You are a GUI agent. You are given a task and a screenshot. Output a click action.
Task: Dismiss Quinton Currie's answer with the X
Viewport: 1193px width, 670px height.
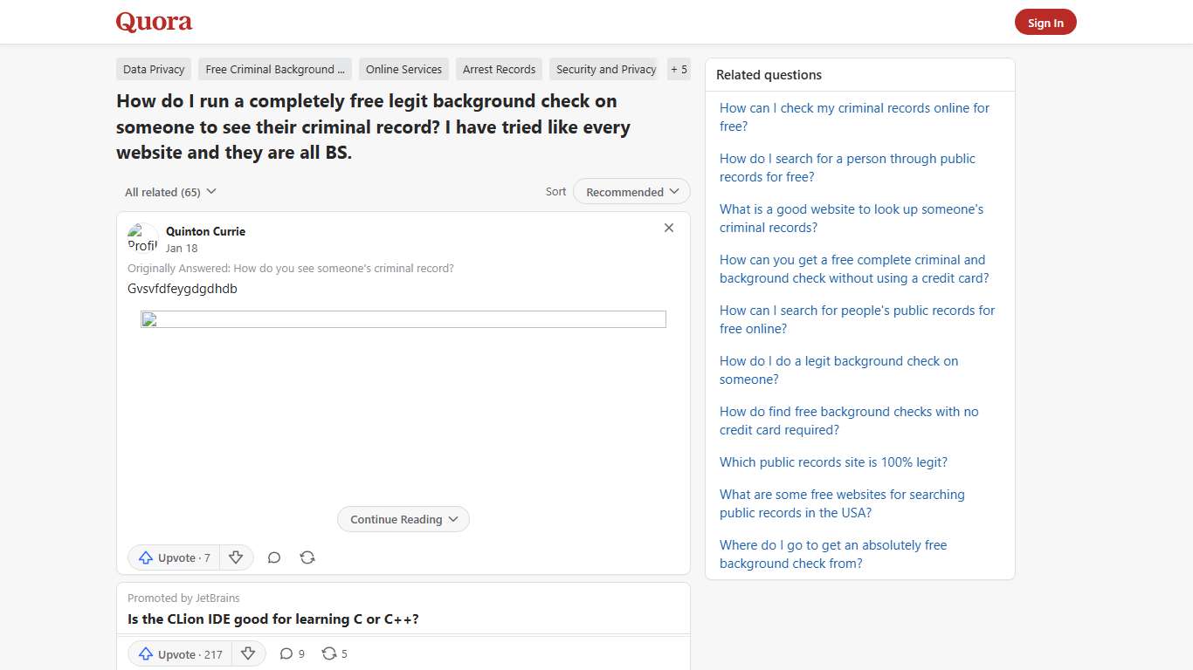pyautogui.click(x=669, y=228)
